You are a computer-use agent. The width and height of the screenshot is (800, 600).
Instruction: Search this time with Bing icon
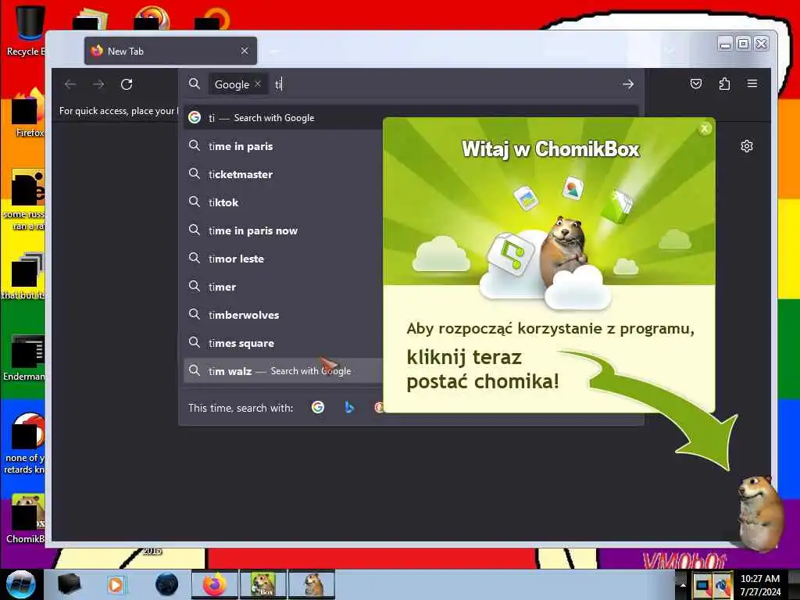click(x=349, y=407)
